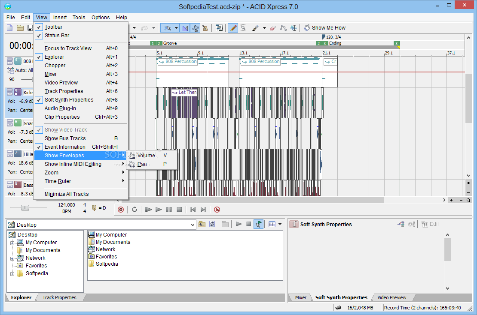Expand My Computer tree node
Image resolution: width=477 pixels, height=315 pixels.
(x=12, y=243)
